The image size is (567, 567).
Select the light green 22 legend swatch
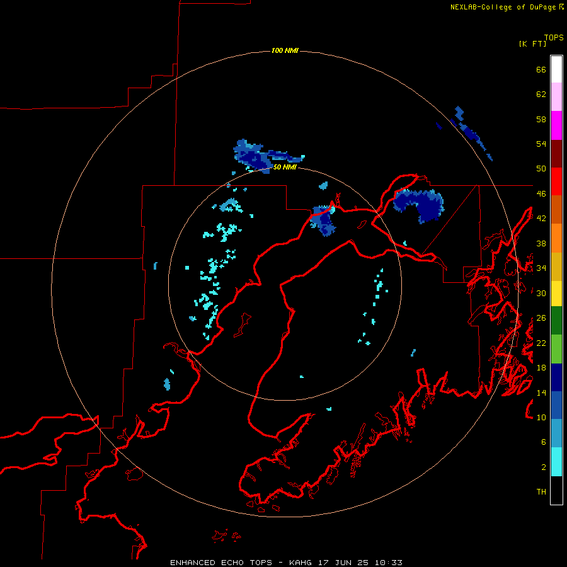pos(556,349)
